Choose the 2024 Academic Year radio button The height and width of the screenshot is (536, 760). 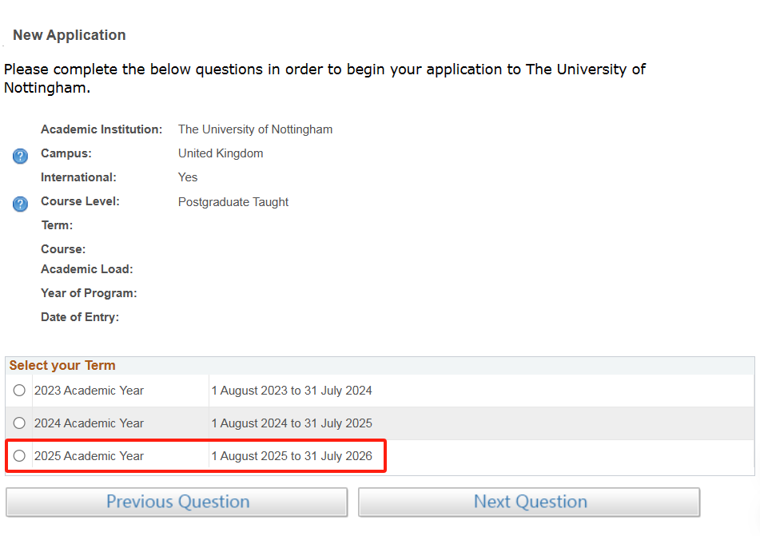coord(19,423)
